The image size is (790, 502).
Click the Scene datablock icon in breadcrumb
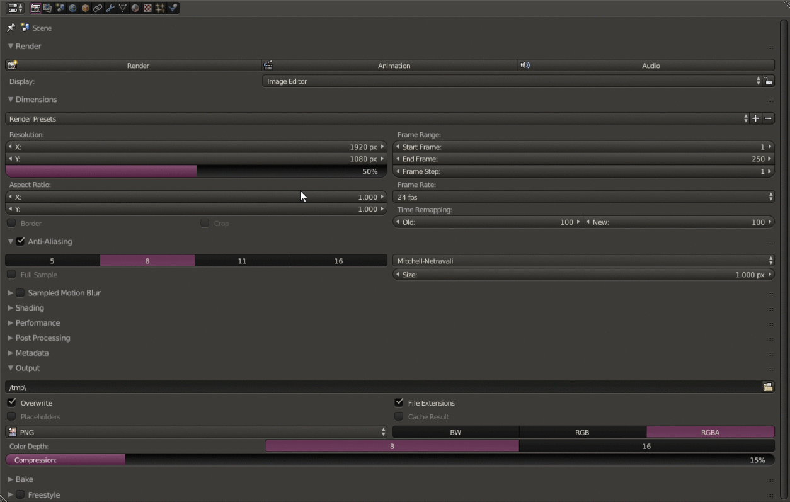coord(25,28)
